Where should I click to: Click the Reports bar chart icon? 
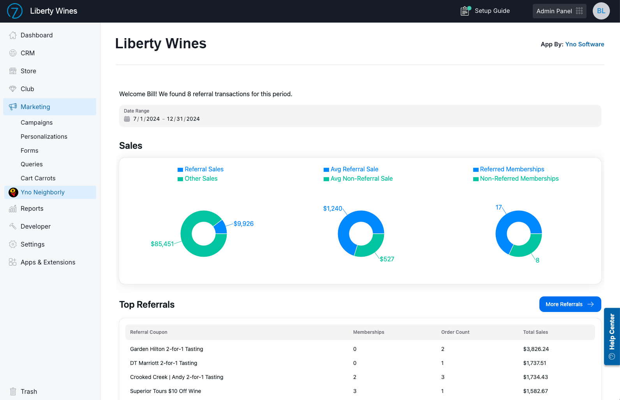(13, 208)
